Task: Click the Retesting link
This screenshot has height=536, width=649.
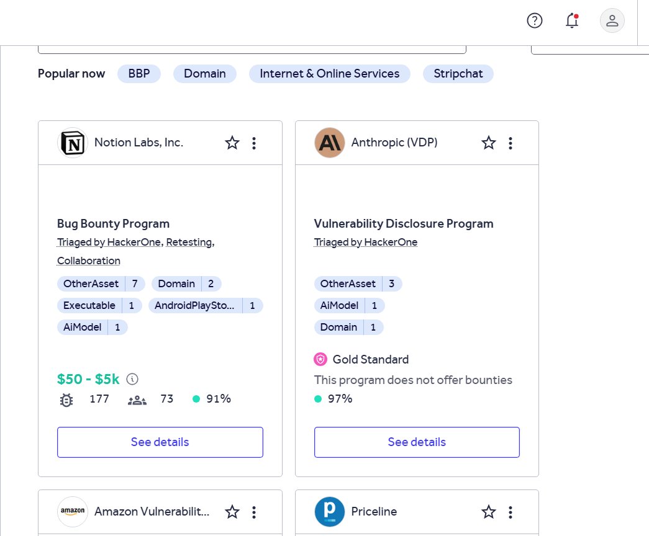Action: coord(189,242)
